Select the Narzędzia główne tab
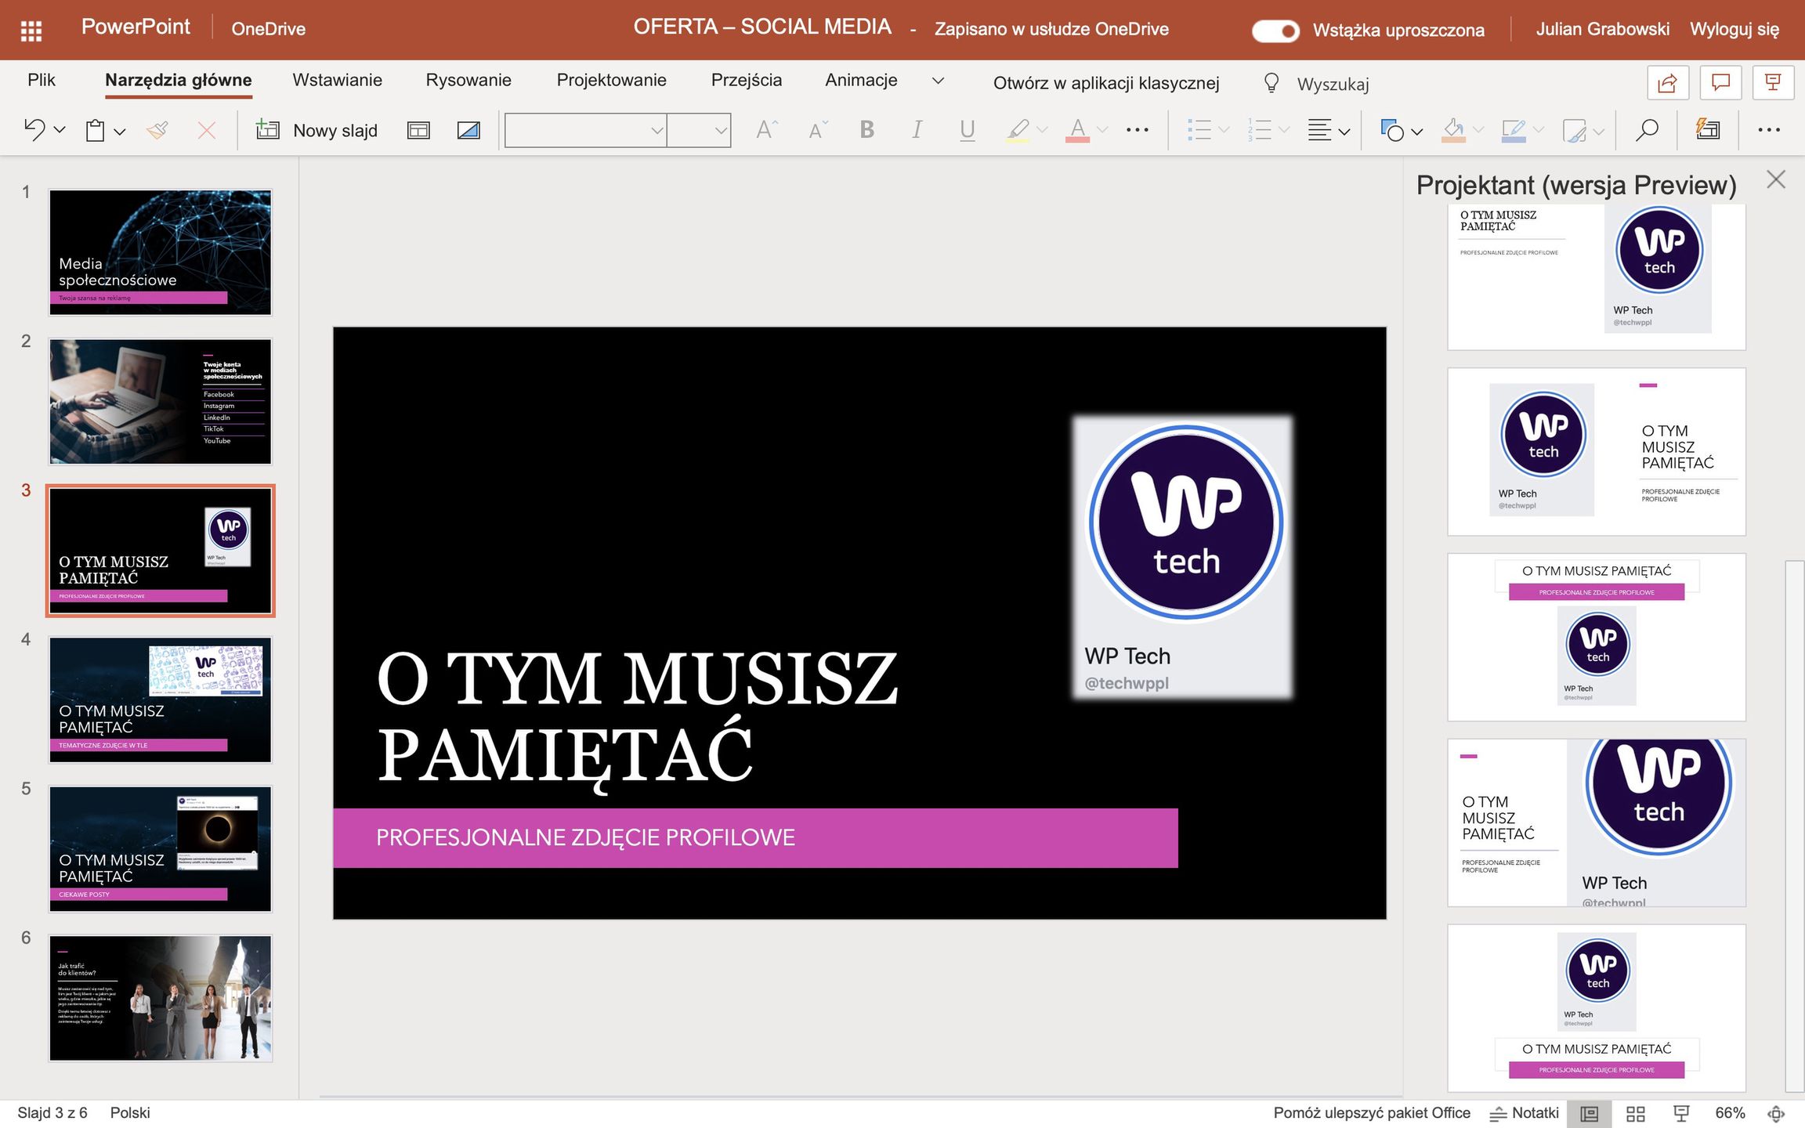Image resolution: width=1805 pixels, height=1128 pixels. tap(179, 80)
